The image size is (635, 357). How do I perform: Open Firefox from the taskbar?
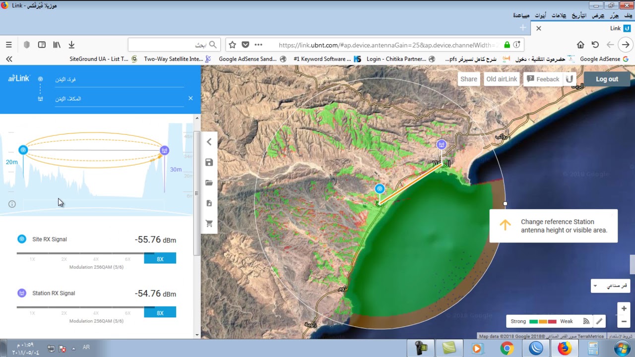564,348
